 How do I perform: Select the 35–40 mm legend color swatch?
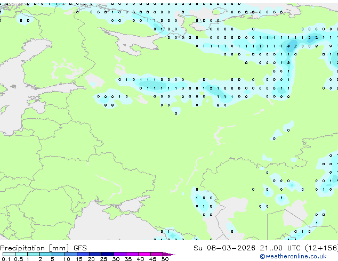132,254
